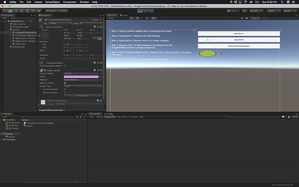Enable the Use Sprite Mesh checkbox
The width and height of the screenshot is (299, 187).
[65, 89]
